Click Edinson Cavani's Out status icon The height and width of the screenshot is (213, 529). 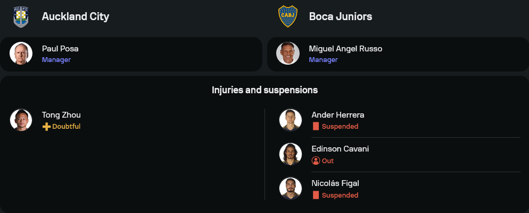click(316, 161)
